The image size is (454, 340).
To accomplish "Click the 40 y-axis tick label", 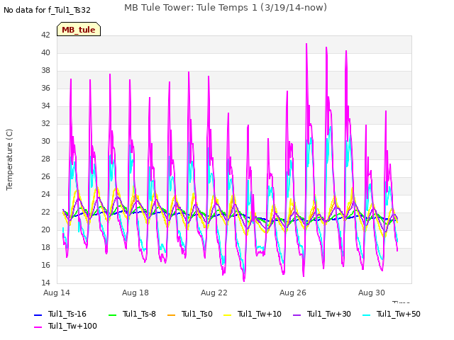I will pyautogui.click(x=45, y=52).
